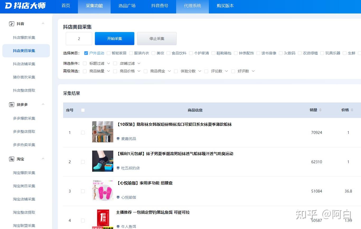Enable the 标题过滤 checkbox
361x229 pixels.
[x=85, y=63]
